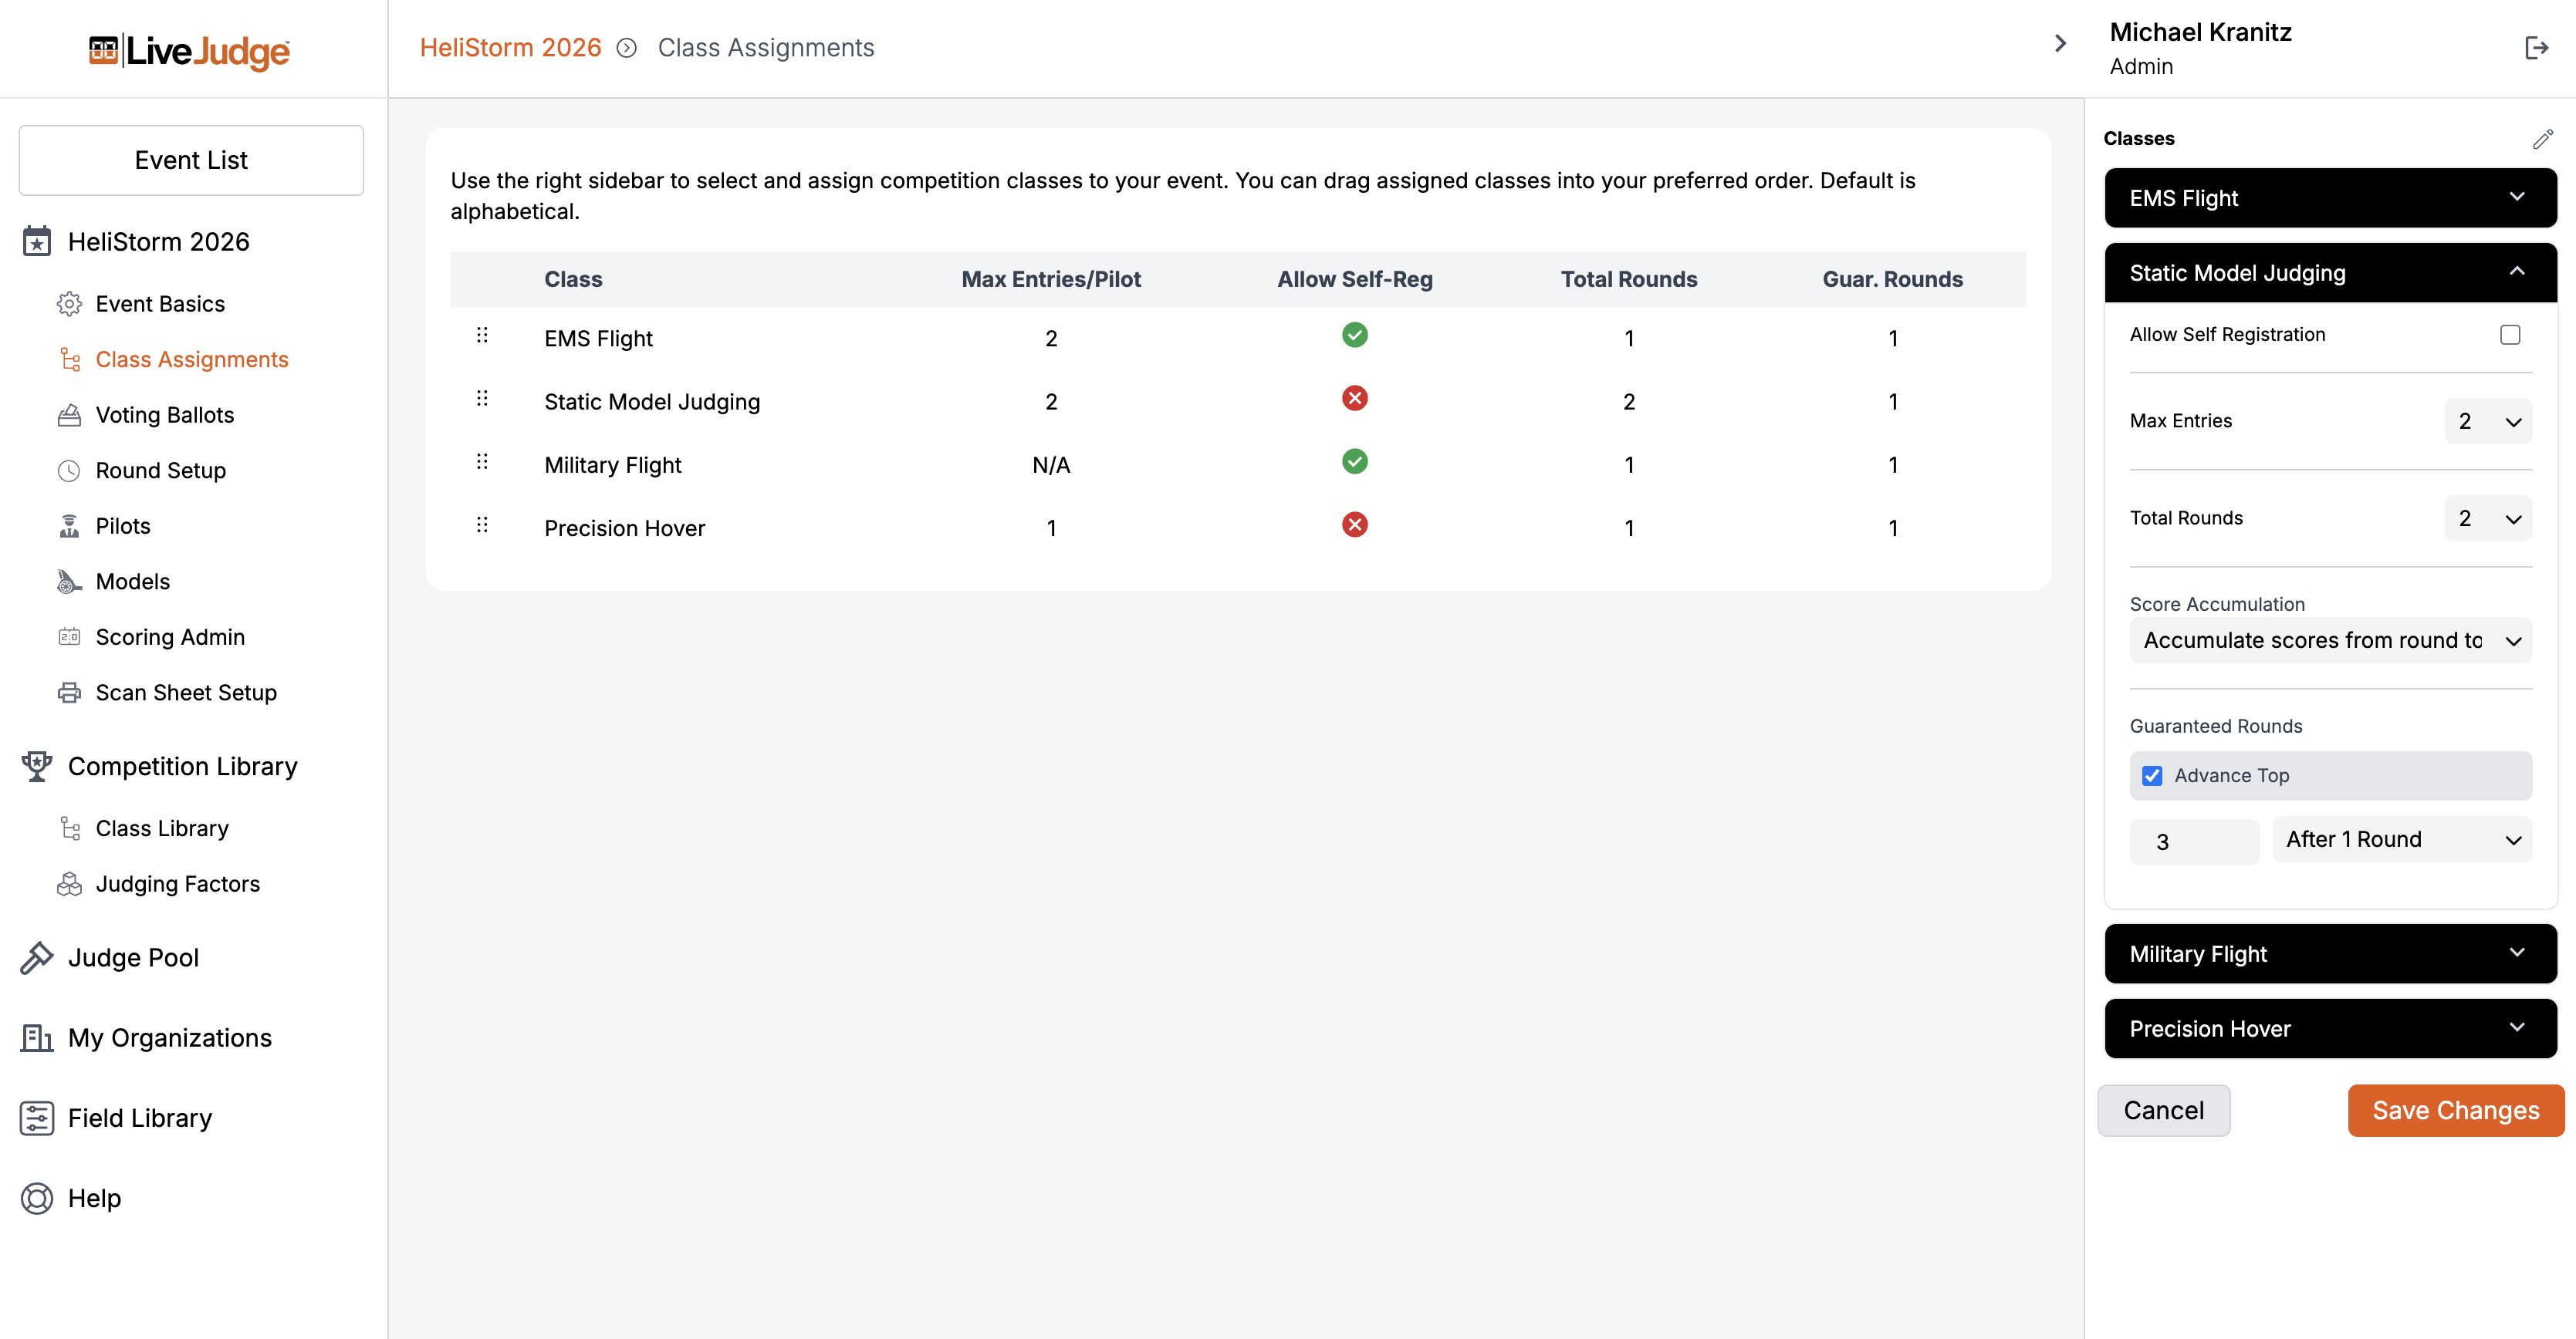Uncheck the Advance Top checkbox
The height and width of the screenshot is (1339, 2576).
coord(2152,775)
